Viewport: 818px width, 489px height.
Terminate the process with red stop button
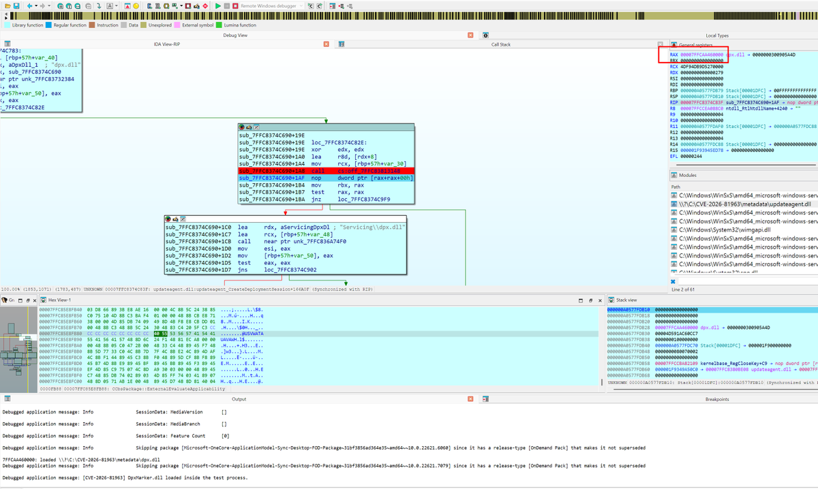(x=235, y=5)
